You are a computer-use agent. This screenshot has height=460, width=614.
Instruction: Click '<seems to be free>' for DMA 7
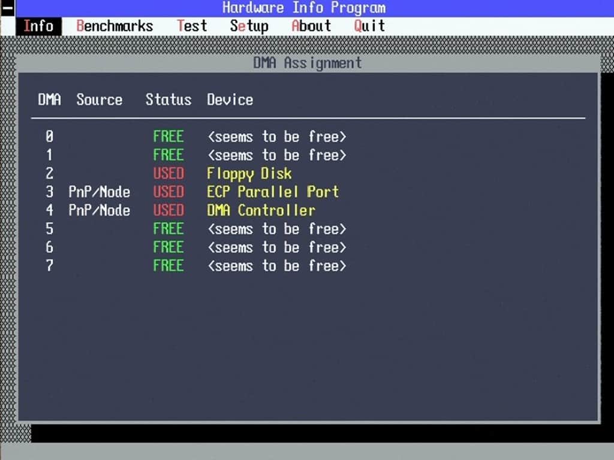277,265
